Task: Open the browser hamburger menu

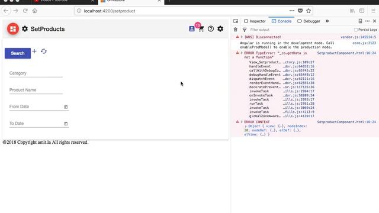Action: pos(373,11)
